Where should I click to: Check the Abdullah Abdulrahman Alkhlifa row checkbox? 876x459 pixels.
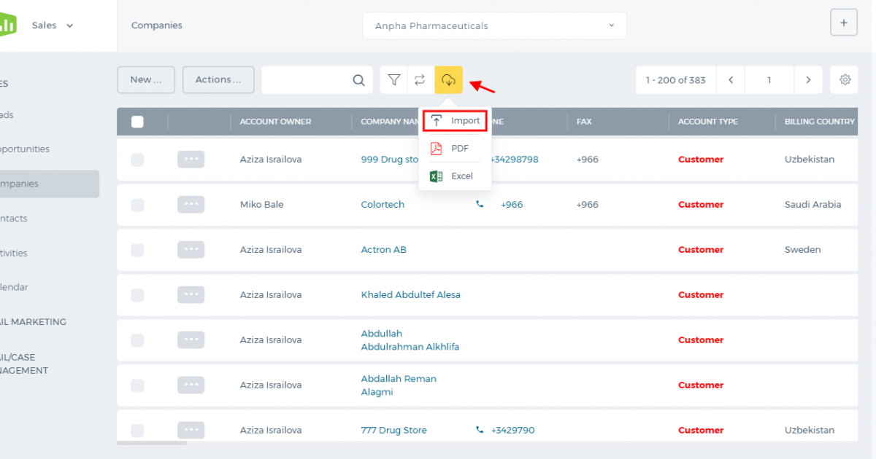tap(137, 340)
